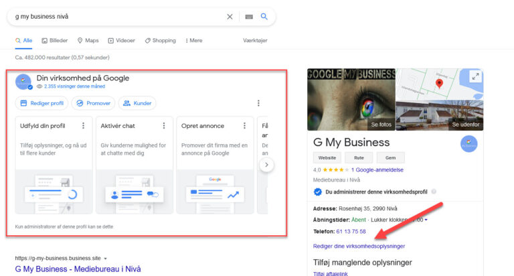Open the Opret annonce card

215,165
